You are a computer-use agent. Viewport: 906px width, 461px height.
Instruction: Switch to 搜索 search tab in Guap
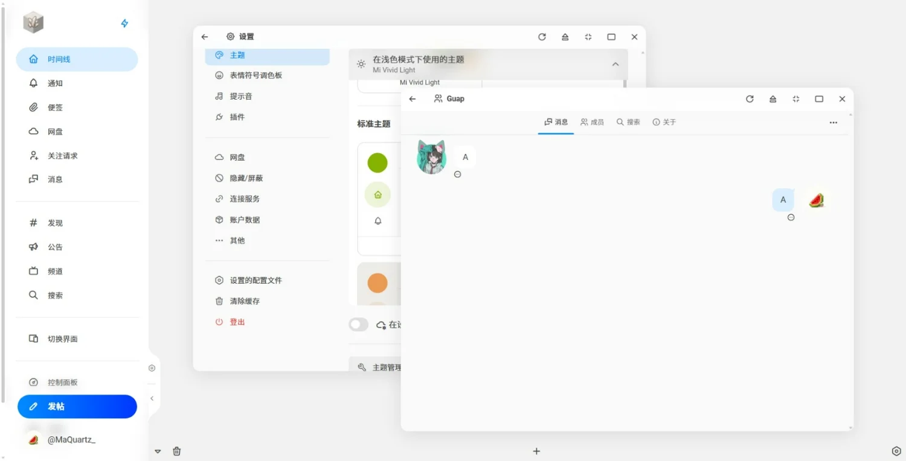[x=628, y=122]
